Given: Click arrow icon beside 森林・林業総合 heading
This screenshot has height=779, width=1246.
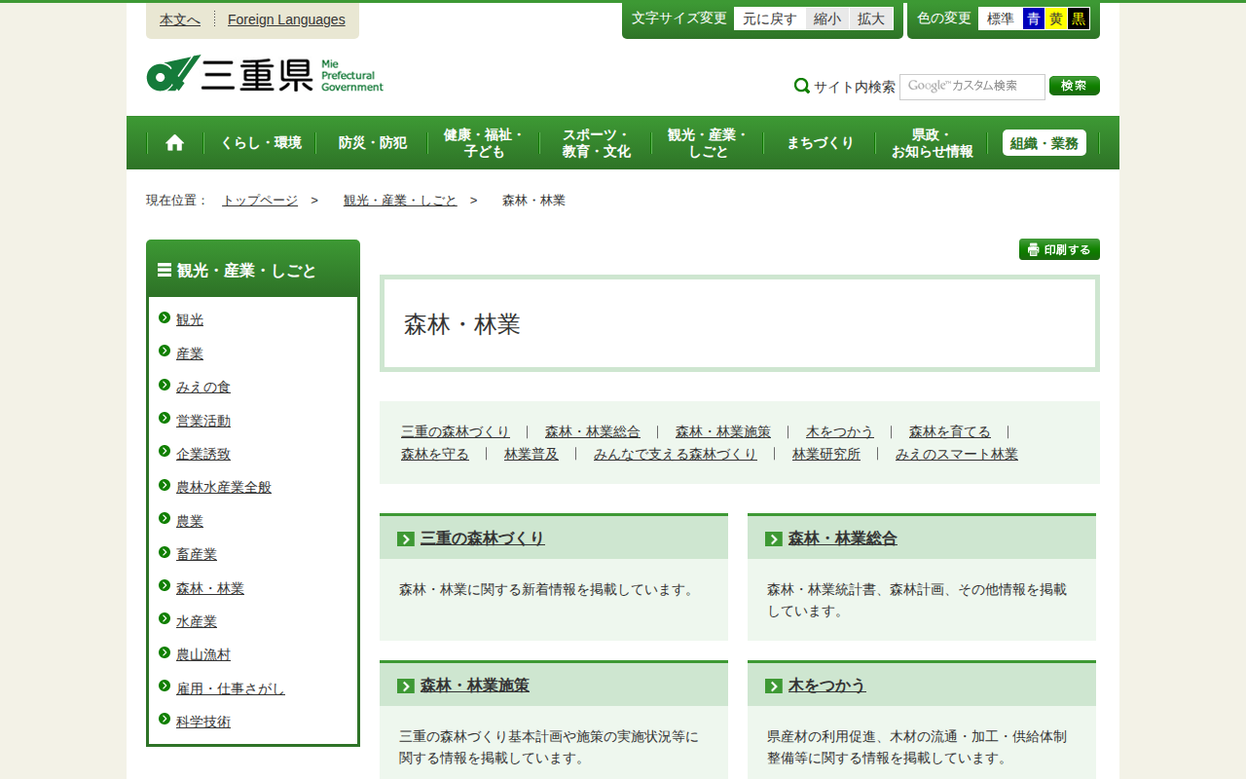Looking at the screenshot, I should 774,539.
